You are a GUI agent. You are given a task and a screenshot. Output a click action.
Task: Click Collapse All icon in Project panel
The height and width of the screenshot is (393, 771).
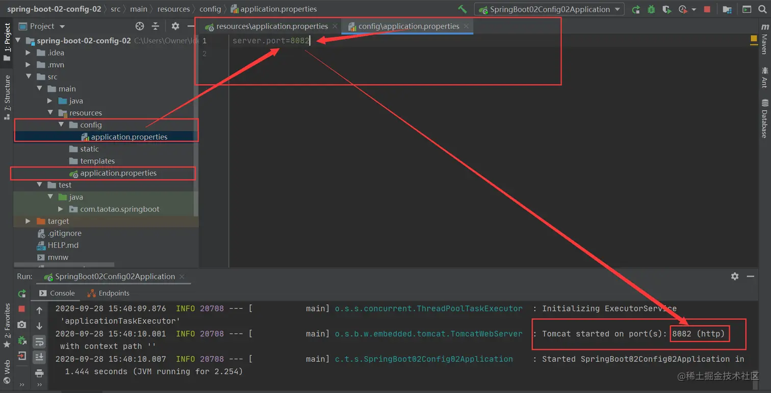pyautogui.click(x=156, y=26)
